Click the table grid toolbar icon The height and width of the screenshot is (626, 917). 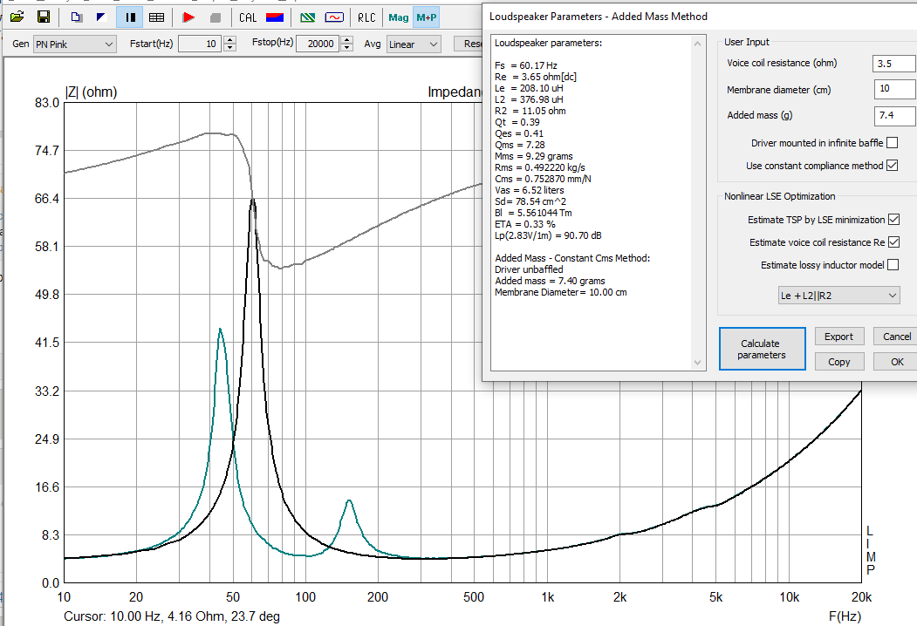click(x=156, y=17)
